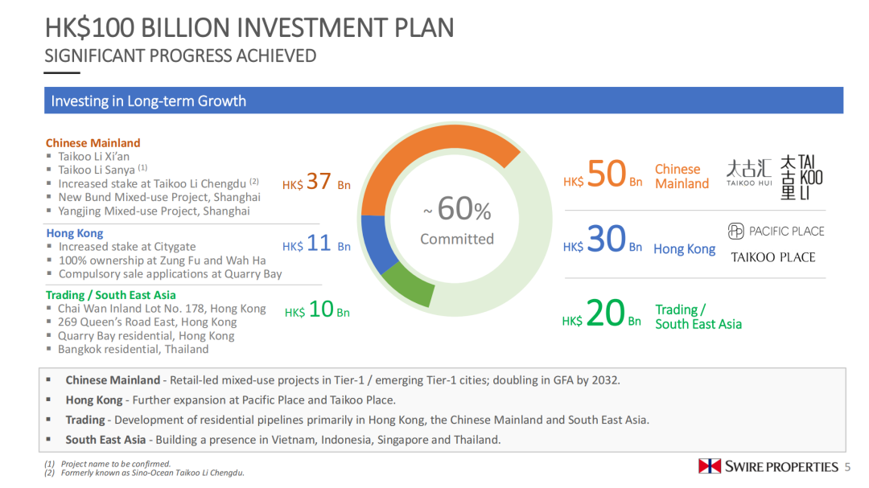
Task: Click the Taikoo Li logo
Action: 801,177
